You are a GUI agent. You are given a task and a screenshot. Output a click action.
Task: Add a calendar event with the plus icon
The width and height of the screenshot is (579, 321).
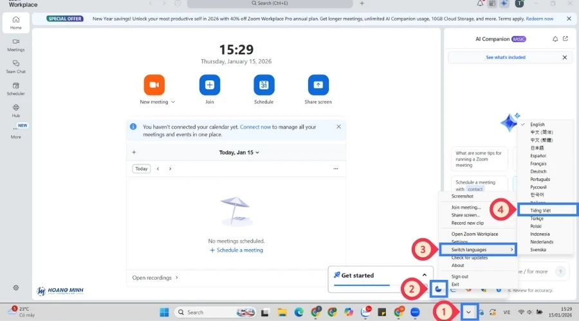(x=134, y=152)
